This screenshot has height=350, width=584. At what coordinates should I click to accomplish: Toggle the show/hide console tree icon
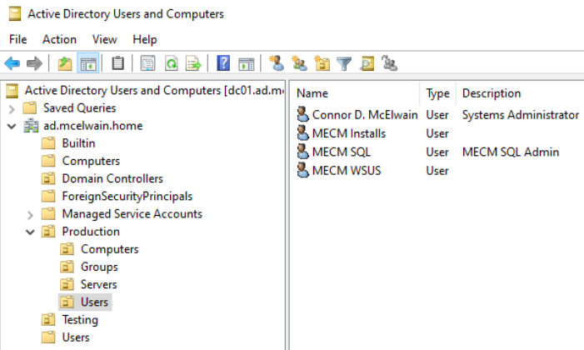coord(88,63)
